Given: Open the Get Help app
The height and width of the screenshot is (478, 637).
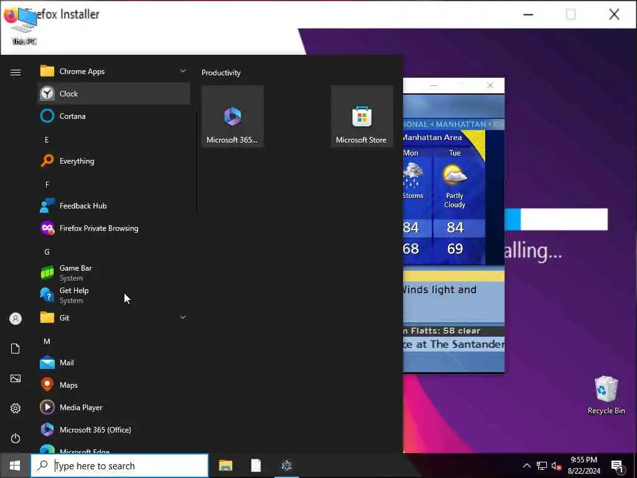Looking at the screenshot, I should [113, 295].
